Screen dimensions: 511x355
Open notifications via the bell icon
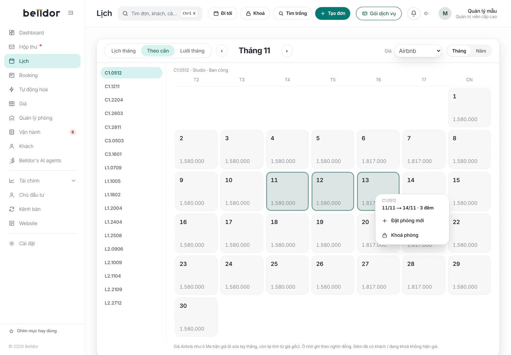tap(414, 13)
